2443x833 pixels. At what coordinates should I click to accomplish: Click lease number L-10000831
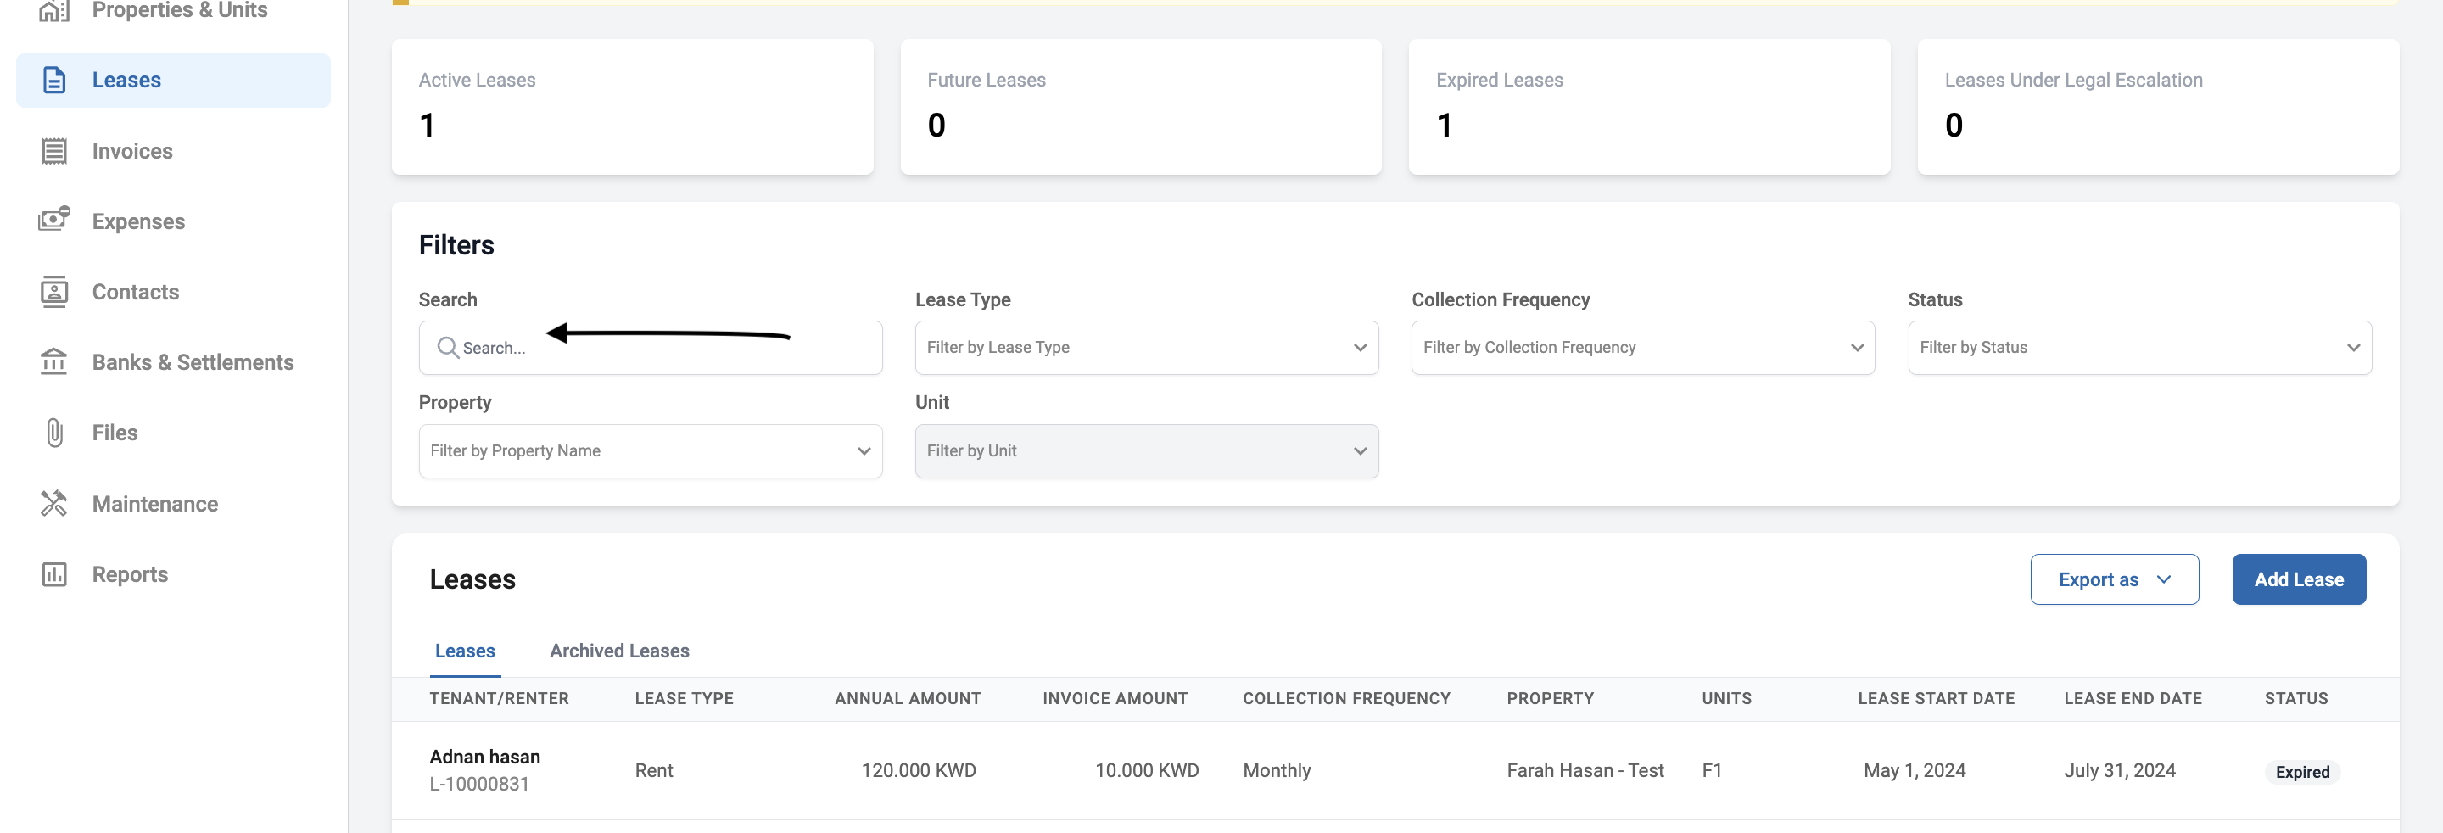point(479,784)
